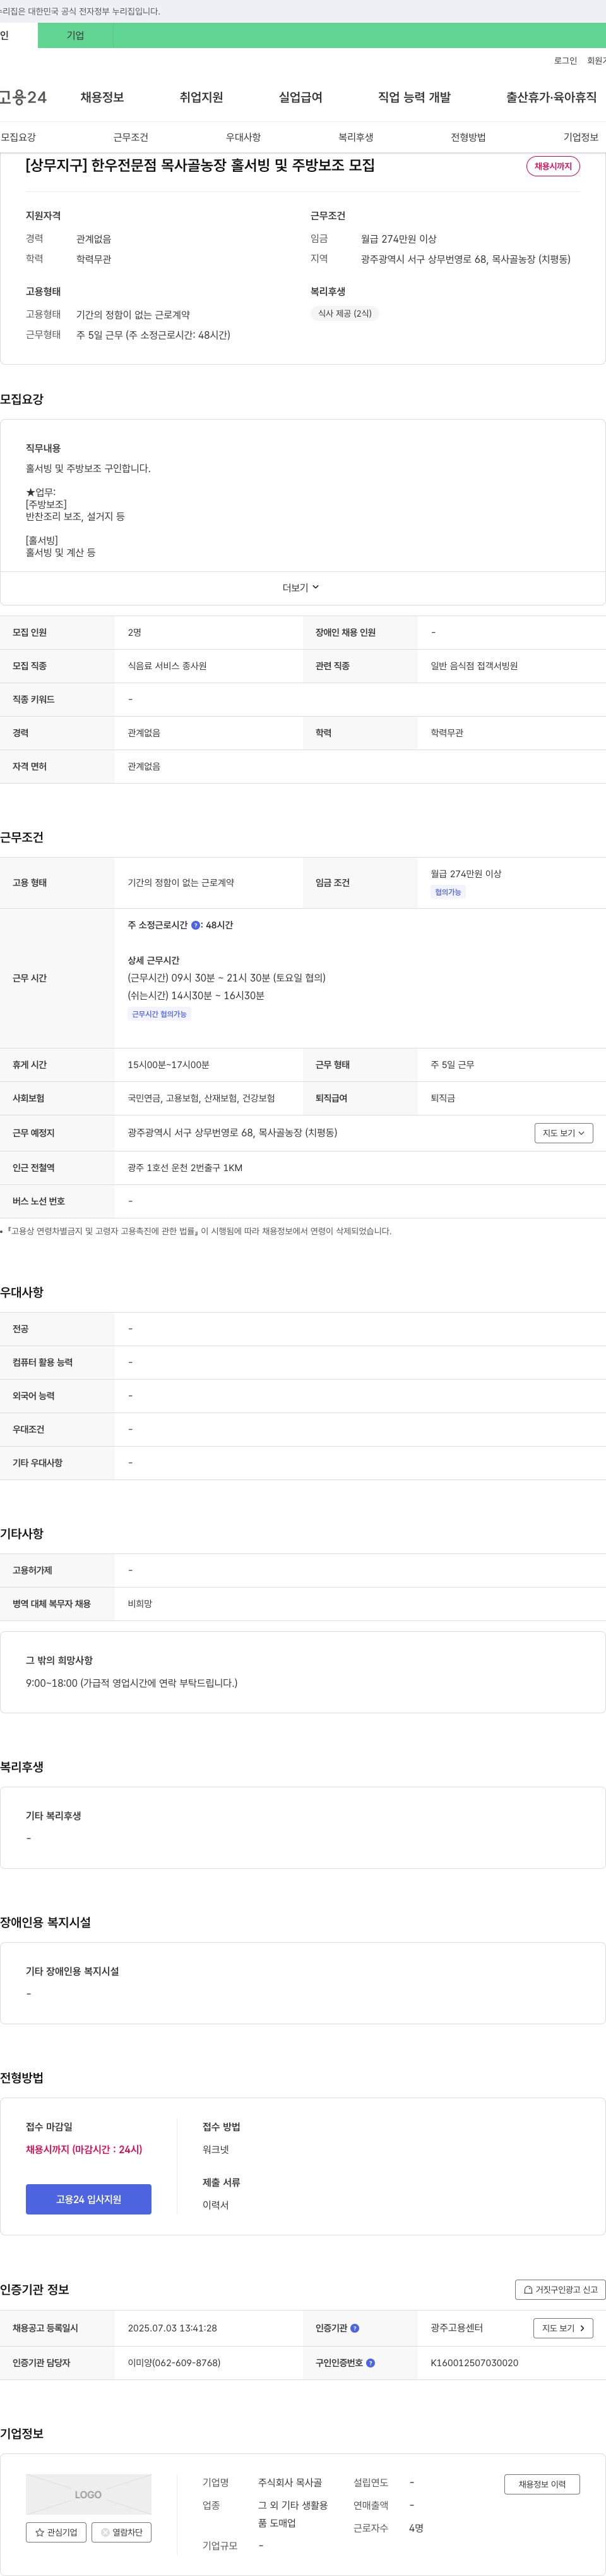
Task: Click the contact hours 9:00~18:00 note
Action: click(x=132, y=1683)
